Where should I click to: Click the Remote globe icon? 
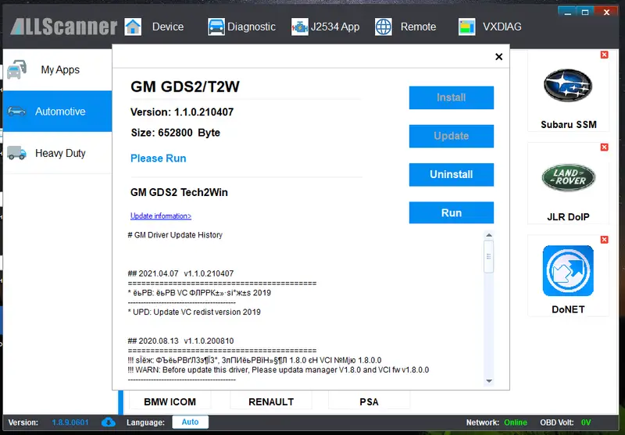point(384,27)
